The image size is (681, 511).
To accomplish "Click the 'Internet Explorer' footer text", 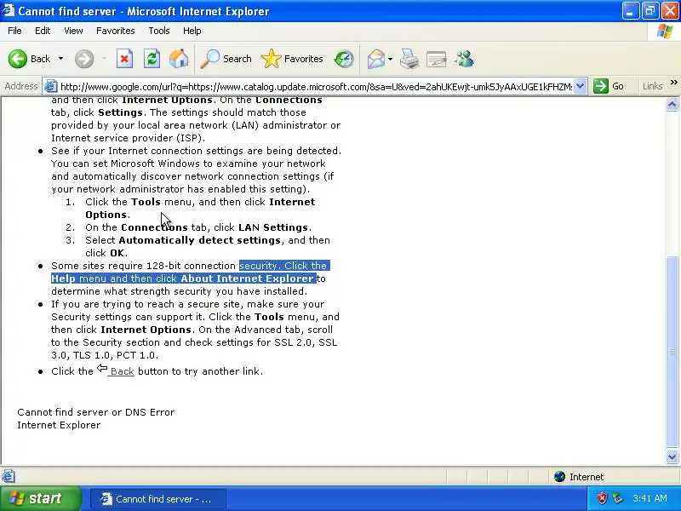I will (x=59, y=425).
